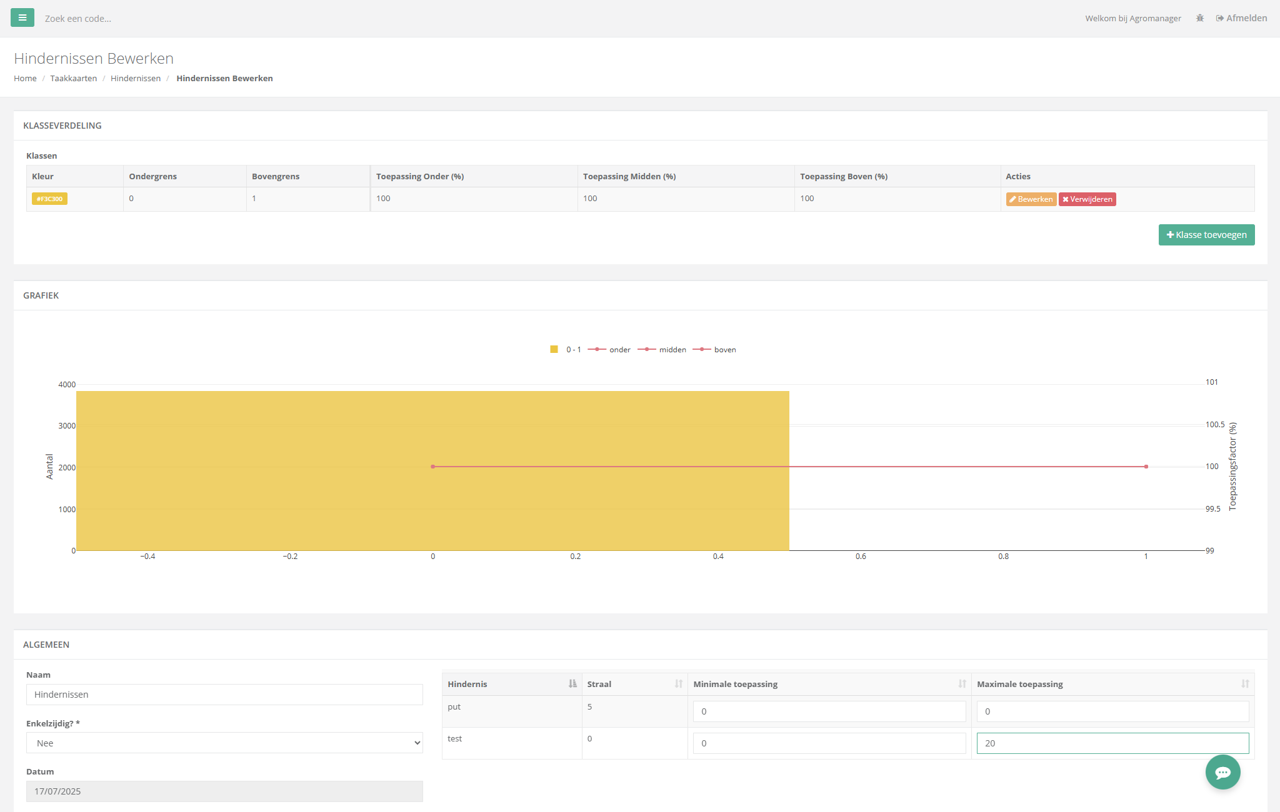Go to Taakkaarten breadcrumb
Viewport: 1280px width, 812px height.
pyautogui.click(x=74, y=78)
